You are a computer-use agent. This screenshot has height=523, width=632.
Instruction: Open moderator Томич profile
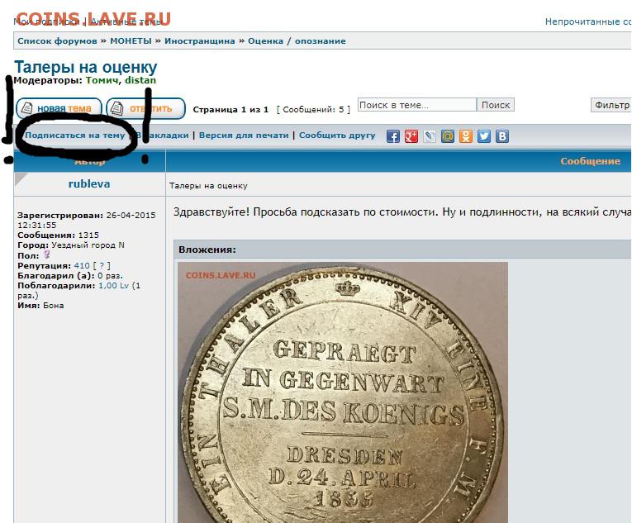coord(102,80)
